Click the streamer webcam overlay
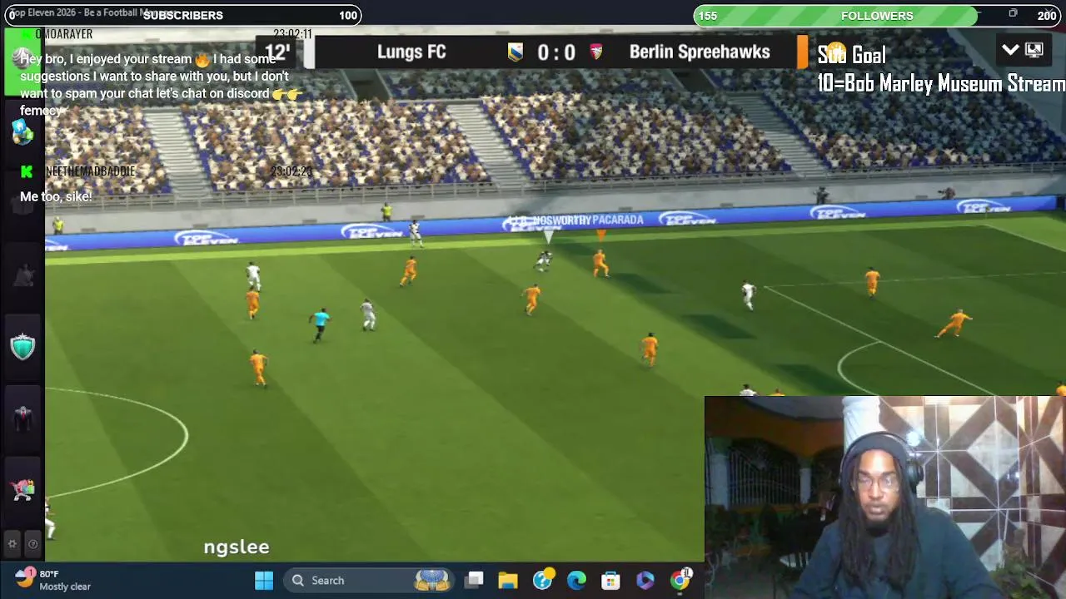Screen dimensions: 1066x599 pyautogui.click(x=885, y=498)
